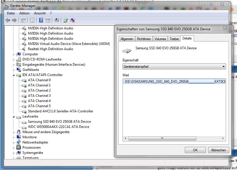Select Samsung SSD 840 EVO 250GB ATA Device in tree
This screenshot has height=170, width=237.
(59, 122)
